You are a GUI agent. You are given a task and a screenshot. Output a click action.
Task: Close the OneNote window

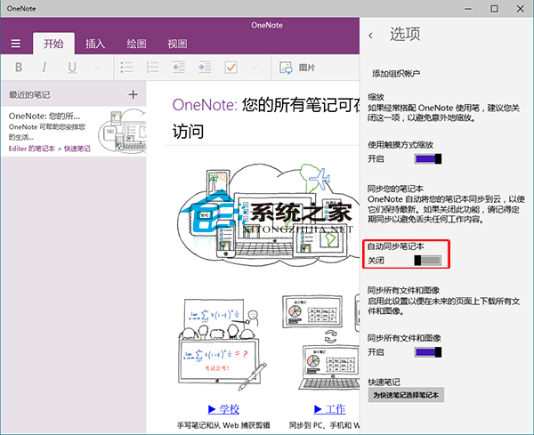point(521,9)
